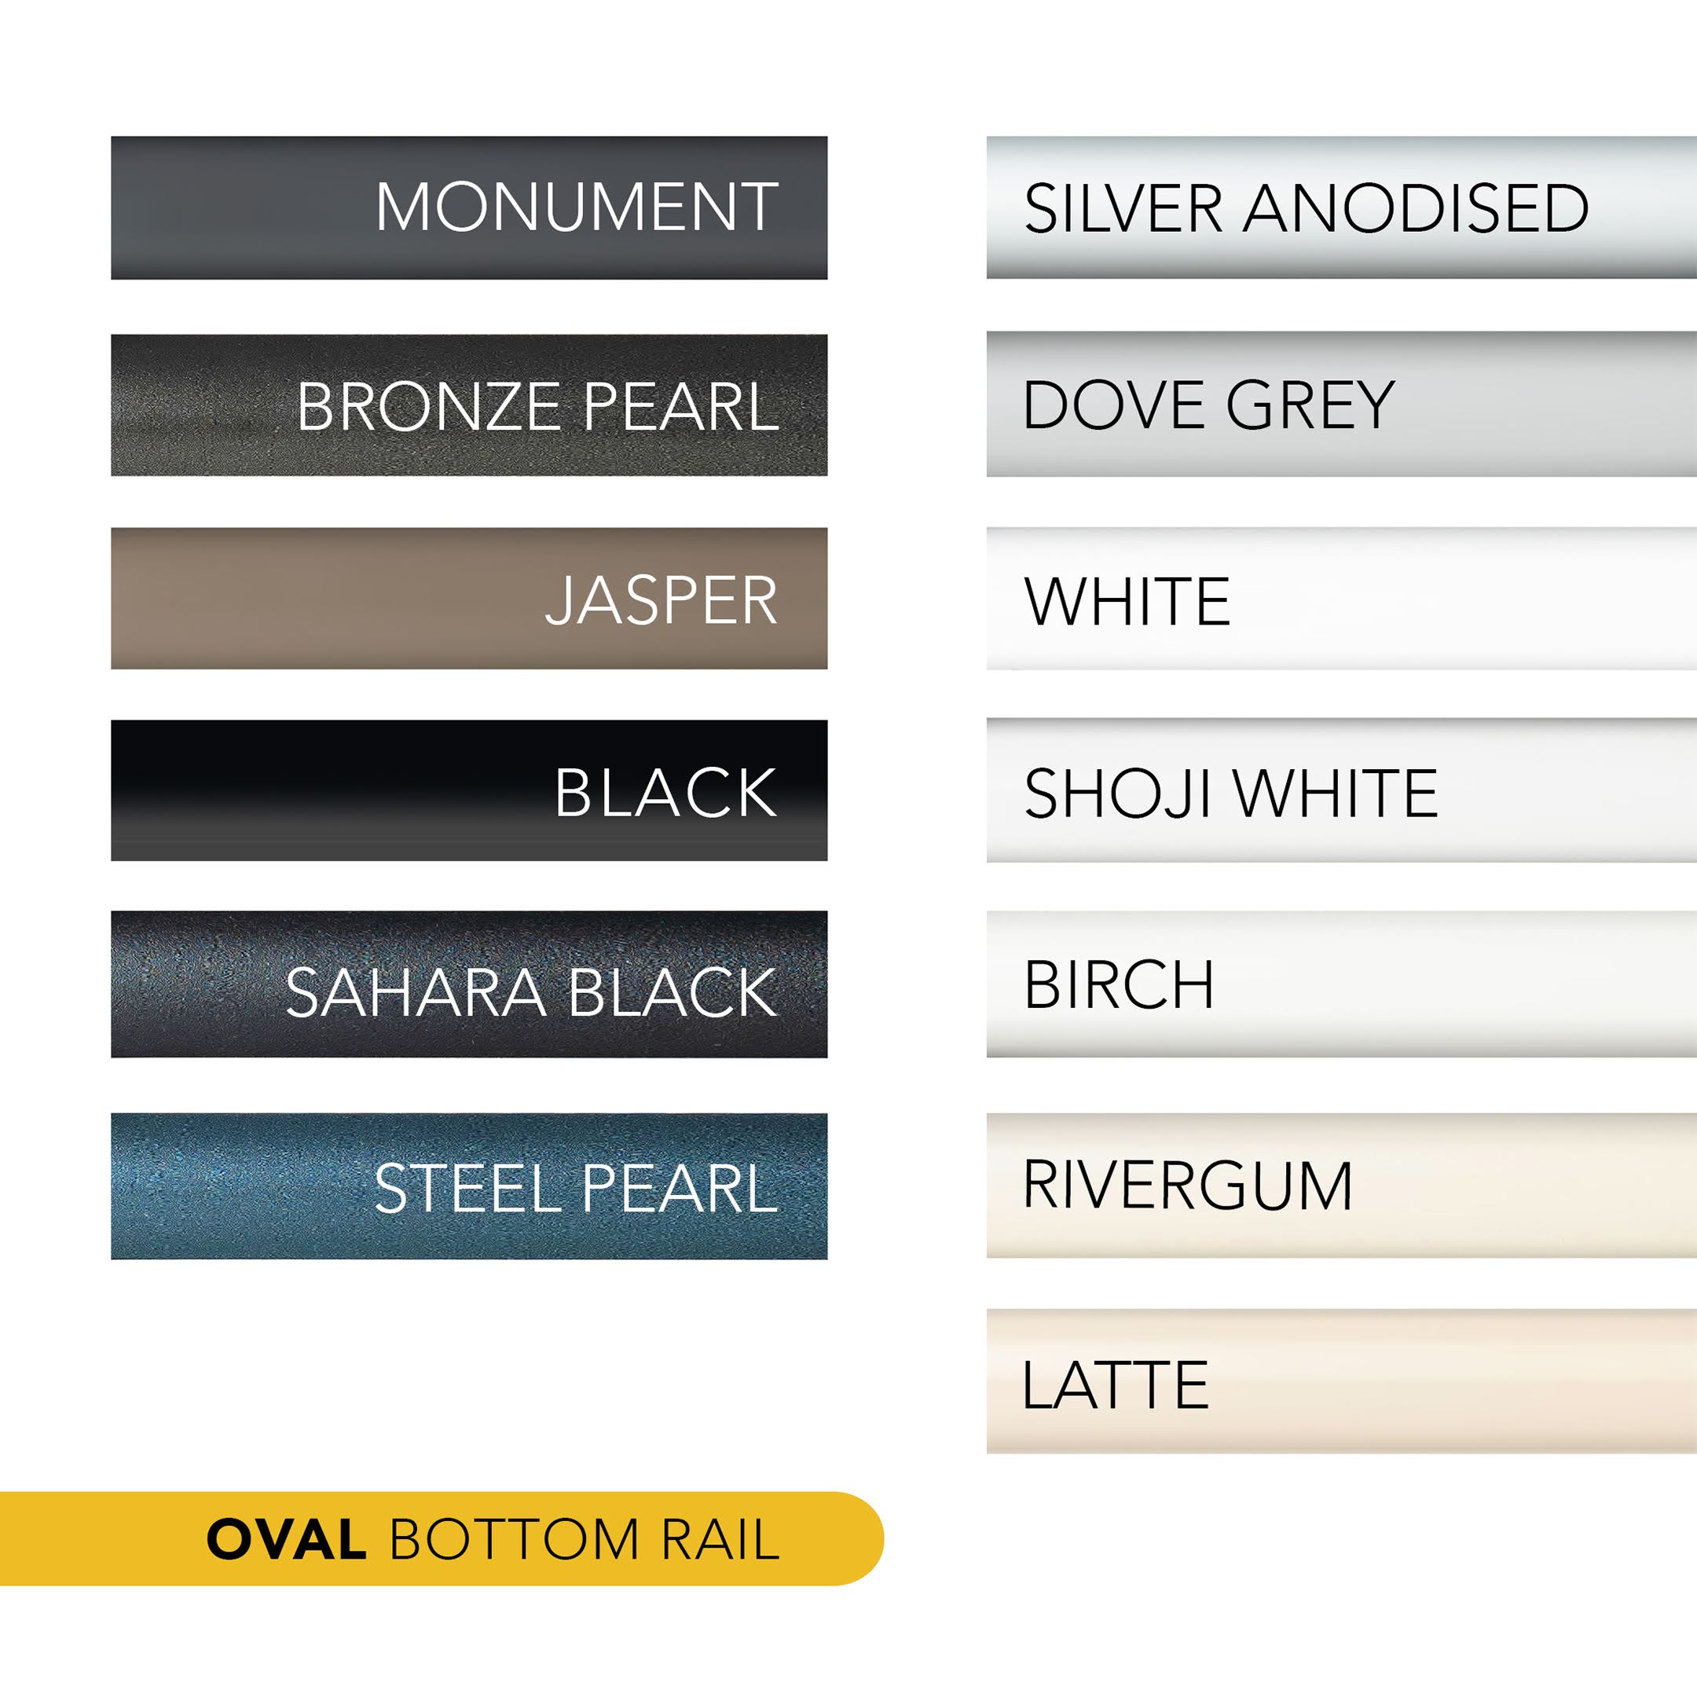Choose the Dove Grey swatch

pos(1340,404)
